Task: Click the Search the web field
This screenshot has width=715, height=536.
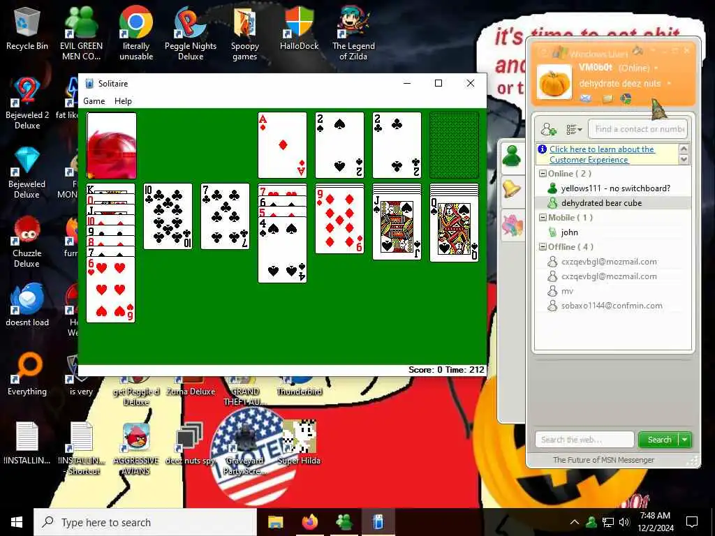Action: 584,440
